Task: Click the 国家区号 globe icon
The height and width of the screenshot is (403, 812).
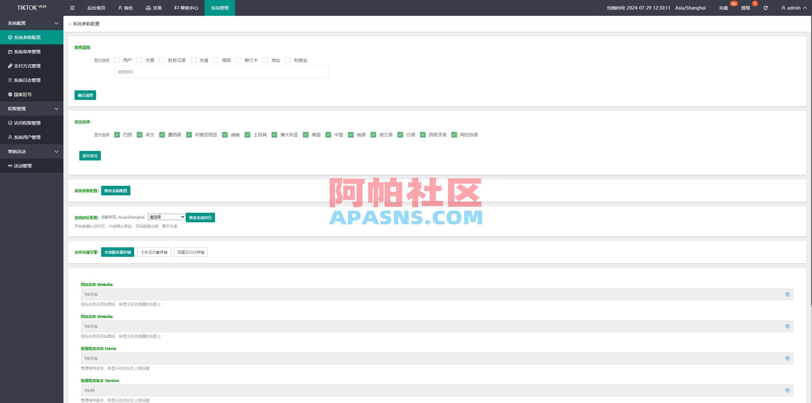Action: pos(10,94)
